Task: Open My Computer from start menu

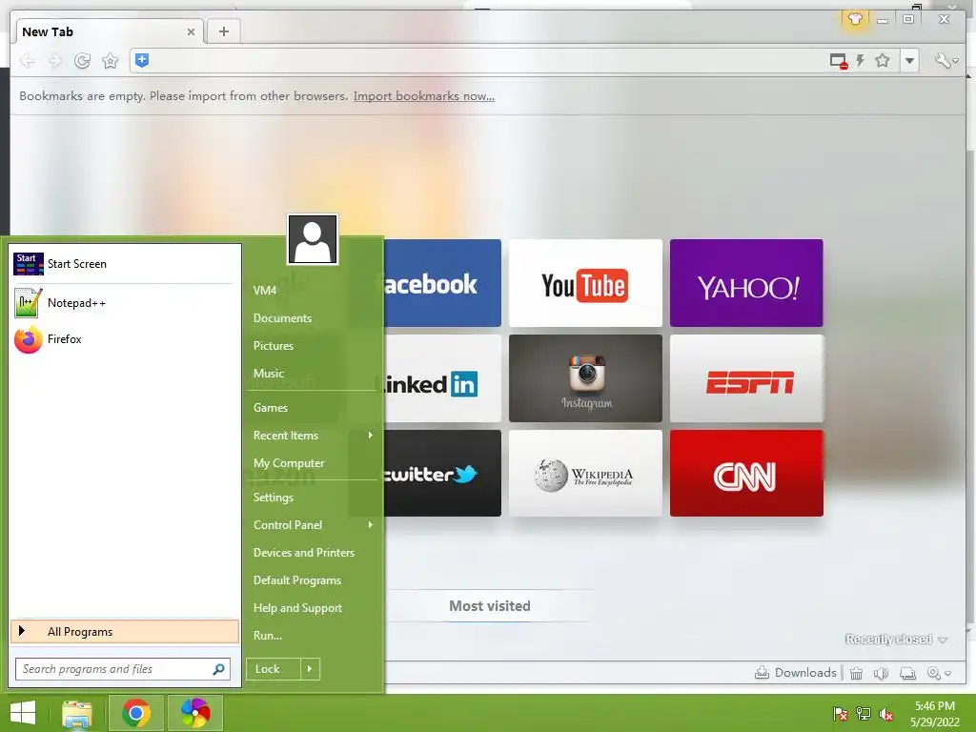Action: (x=289, y=463)
